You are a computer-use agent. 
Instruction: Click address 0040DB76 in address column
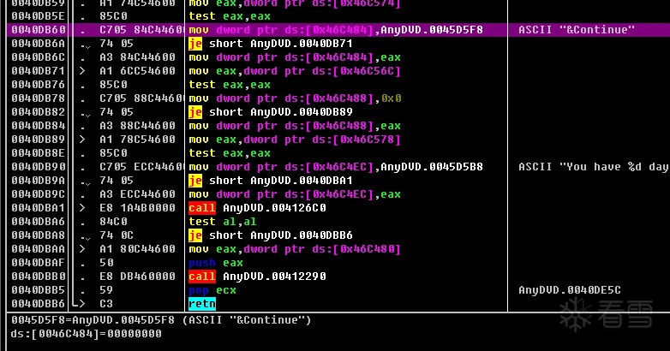pyautogui.click(x=39, y=85)
